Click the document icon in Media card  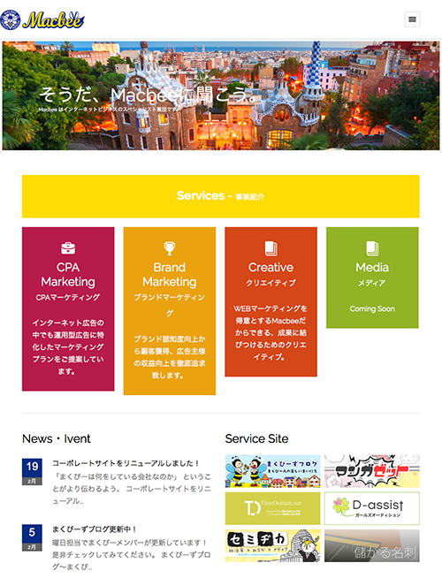(x=372, y=248)
